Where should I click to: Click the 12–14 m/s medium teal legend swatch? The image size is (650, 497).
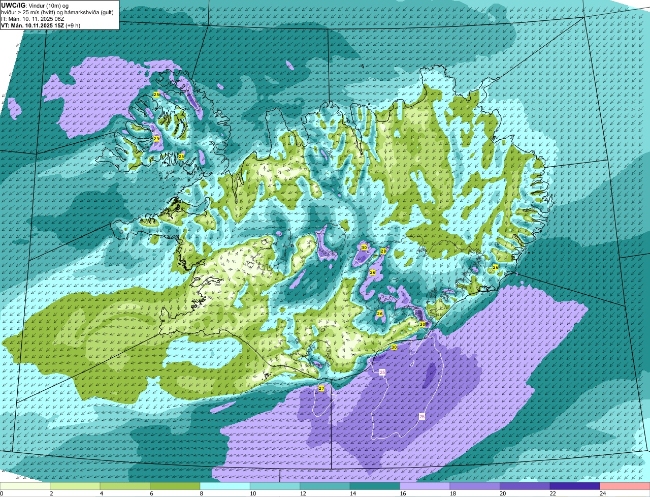(325, 486)
